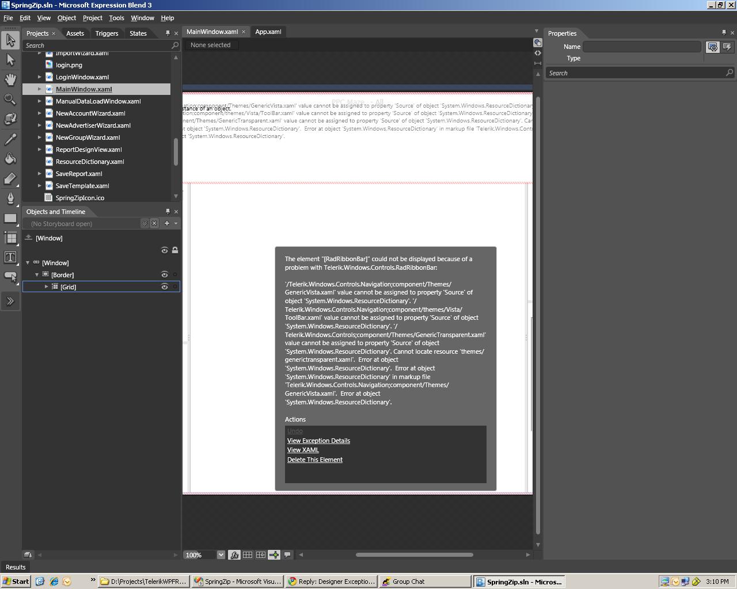Toggle visibility of the [Border] element
Viewport: 737px width, 589px height.
pos(165,274)
